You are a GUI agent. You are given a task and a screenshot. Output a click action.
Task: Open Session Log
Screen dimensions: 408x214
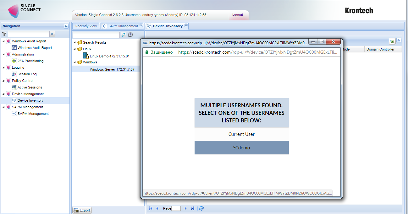(27, 74)
